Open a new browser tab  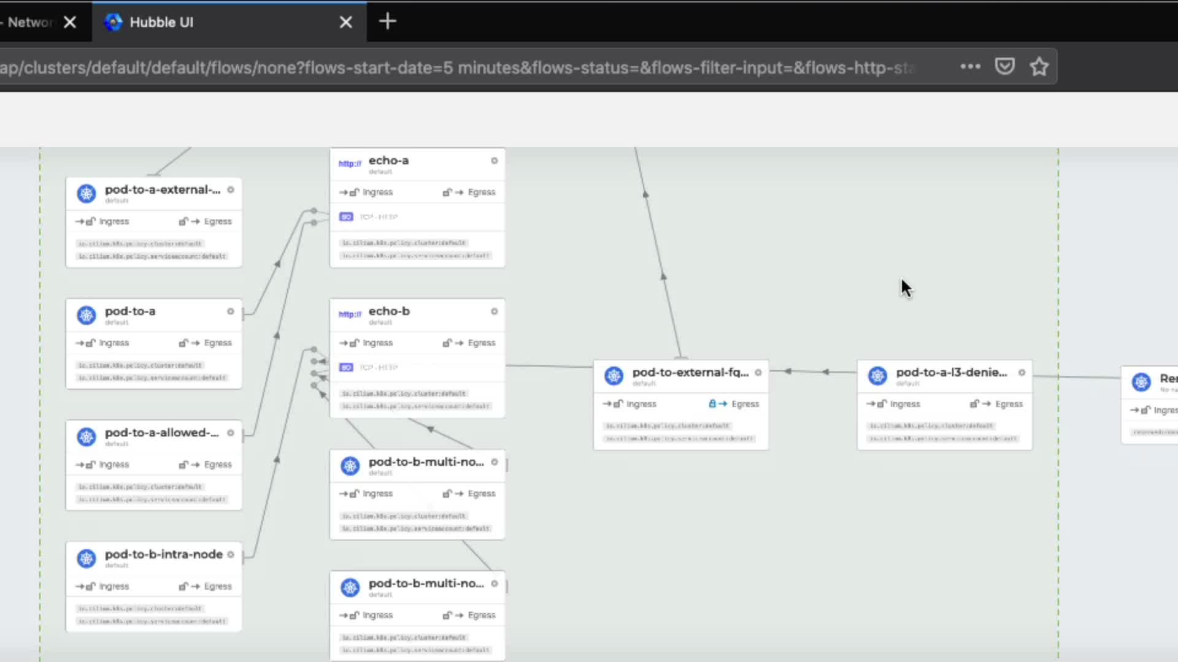(387, 22)
